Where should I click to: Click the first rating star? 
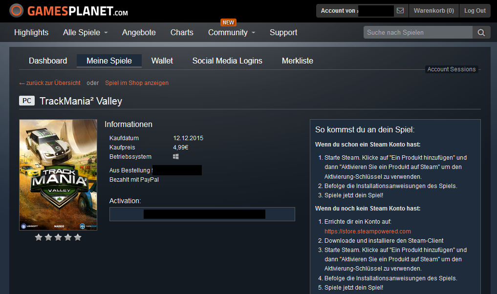tap(38, 237)
